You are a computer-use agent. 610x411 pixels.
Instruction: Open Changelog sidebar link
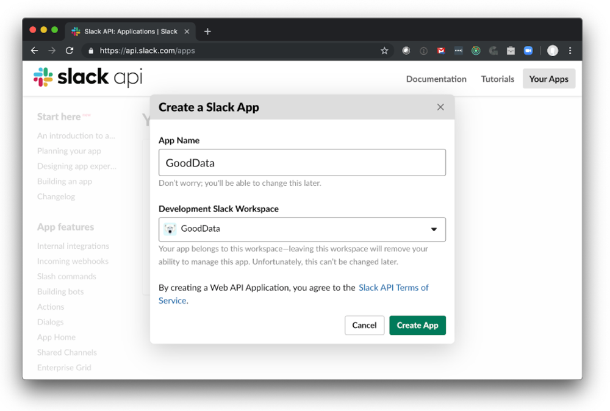click(x=56, y=196)
